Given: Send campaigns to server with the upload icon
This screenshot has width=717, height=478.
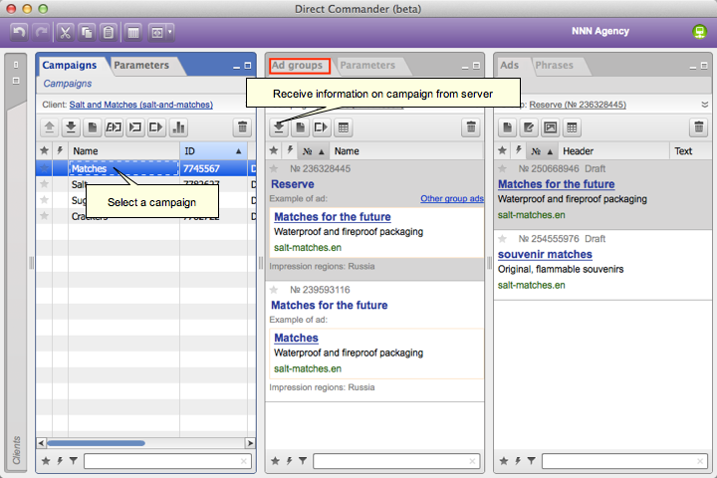Looking at the screenshot, I should click(x=50, y=127).
